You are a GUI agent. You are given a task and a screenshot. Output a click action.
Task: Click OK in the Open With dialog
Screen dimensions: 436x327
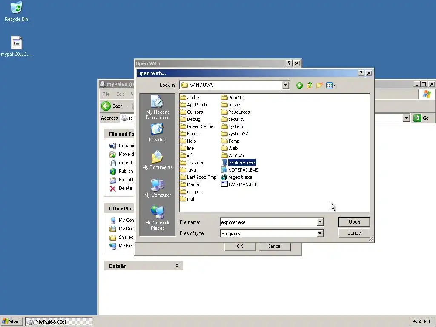click(x=240, y=247)
